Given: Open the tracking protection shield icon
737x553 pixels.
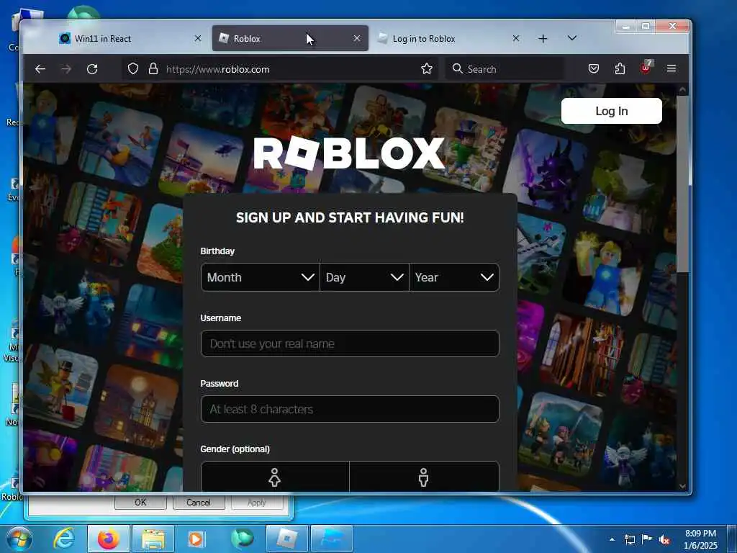Looking at the screenshot, I should point(133,68).
